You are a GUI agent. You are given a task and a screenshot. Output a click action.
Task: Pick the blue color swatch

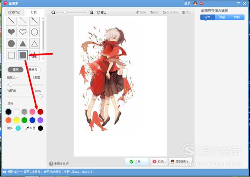32,120
